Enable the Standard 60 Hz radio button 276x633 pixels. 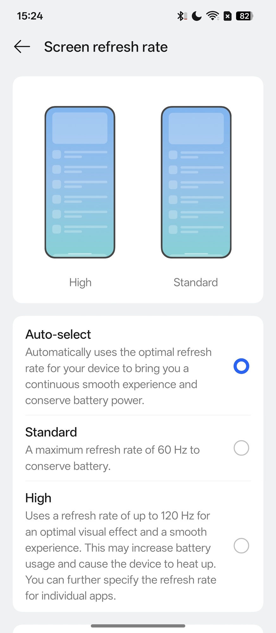pos(241,448)
